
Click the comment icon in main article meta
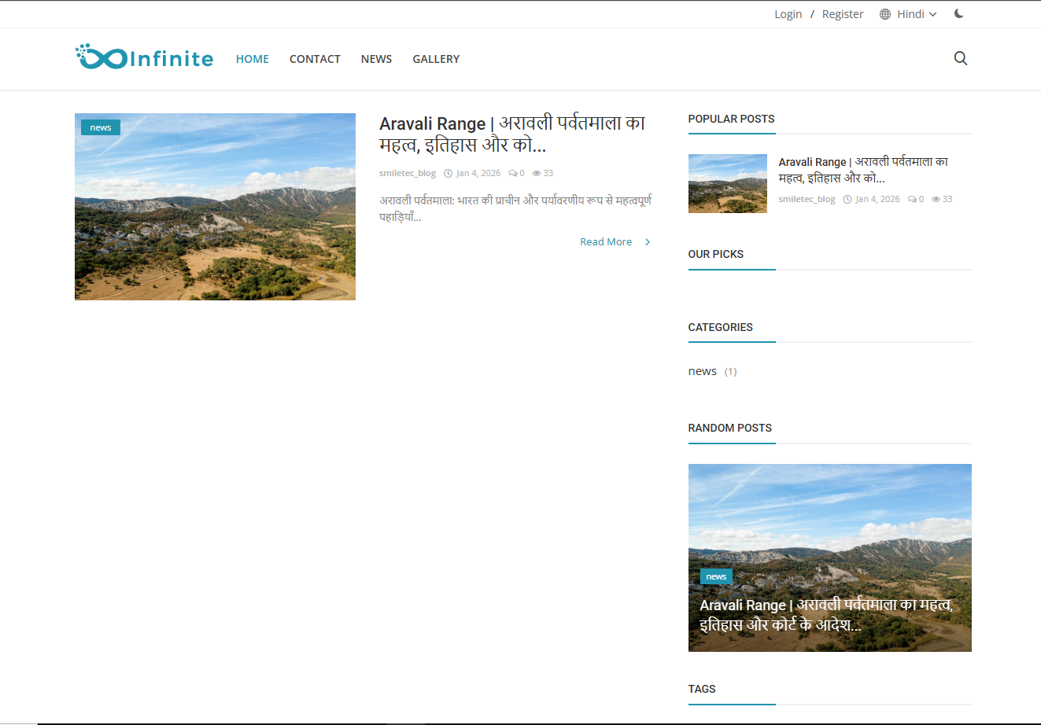coord(513,173)
